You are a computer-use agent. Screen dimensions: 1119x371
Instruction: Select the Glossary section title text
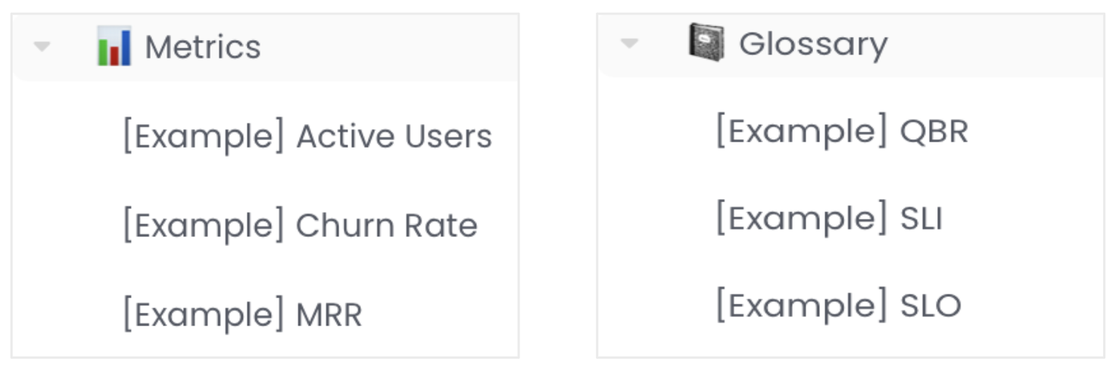[812, 43]
